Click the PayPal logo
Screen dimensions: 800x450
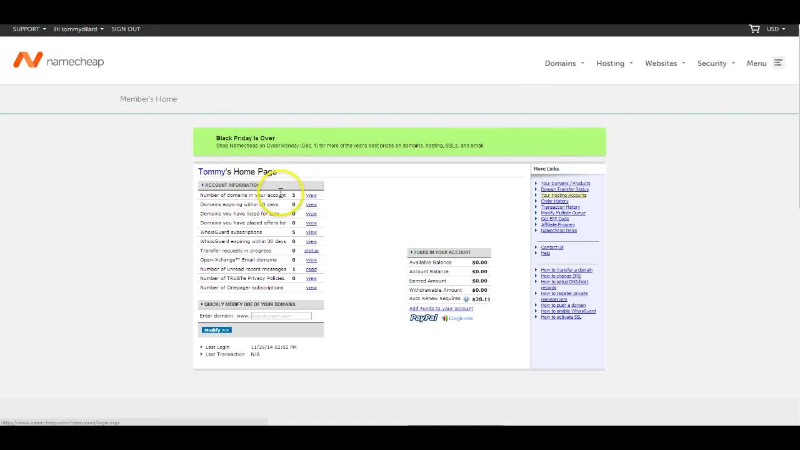(x=423, y=318)
